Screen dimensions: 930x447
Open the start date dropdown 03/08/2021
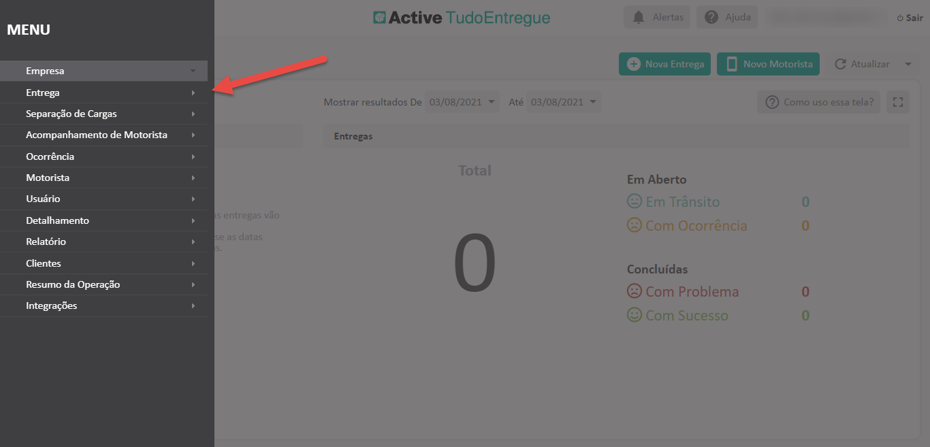coord(462,102)
